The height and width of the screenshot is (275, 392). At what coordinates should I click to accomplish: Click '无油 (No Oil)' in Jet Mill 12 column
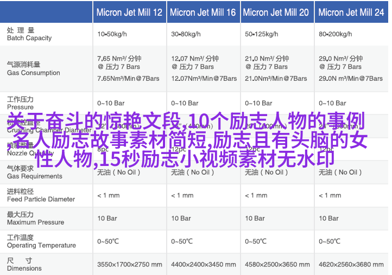(118, 172)
